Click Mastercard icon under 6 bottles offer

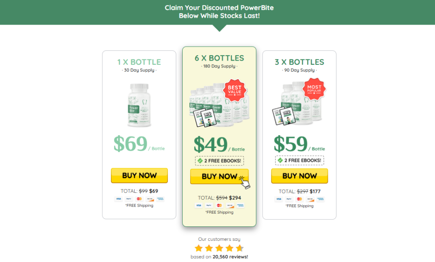pos(219,206)
